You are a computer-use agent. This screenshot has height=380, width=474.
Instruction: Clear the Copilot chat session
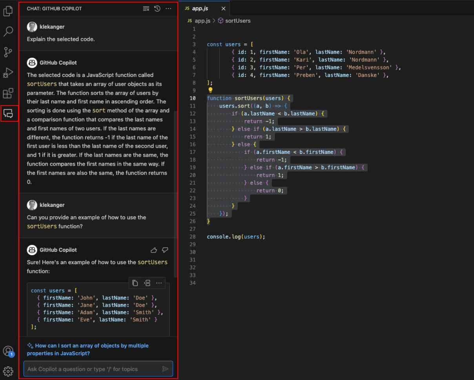pyautogui.click(x=146, y=9)
